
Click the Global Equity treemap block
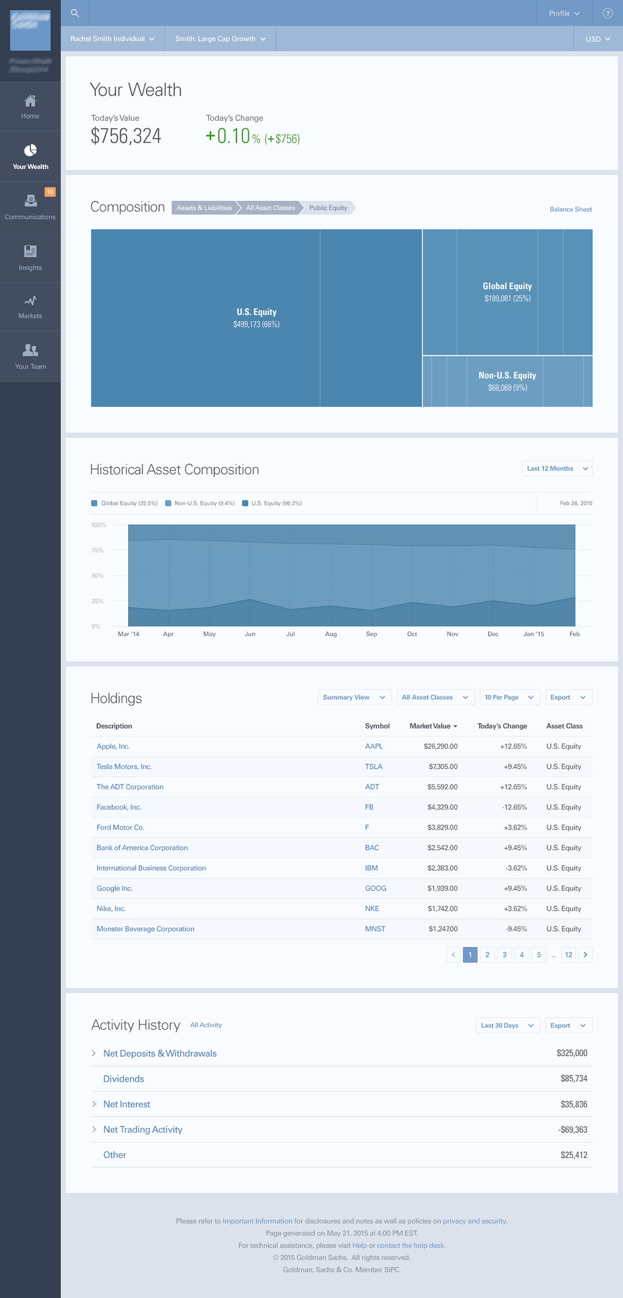(507, 292)
